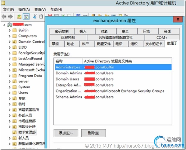This screenshot has height=150, width=186.
Task: Switch to the 远程控制 tab
Action: click(68, 37)
